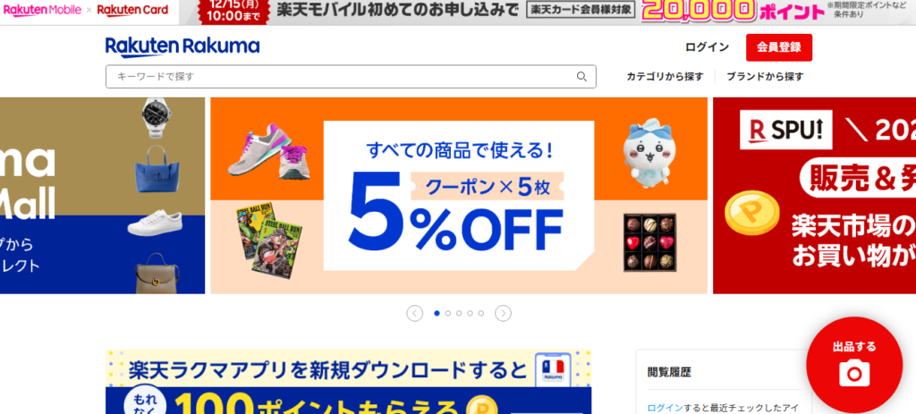
Task: Focus the キーワードで探す search field
Action: tap(351, 77)
